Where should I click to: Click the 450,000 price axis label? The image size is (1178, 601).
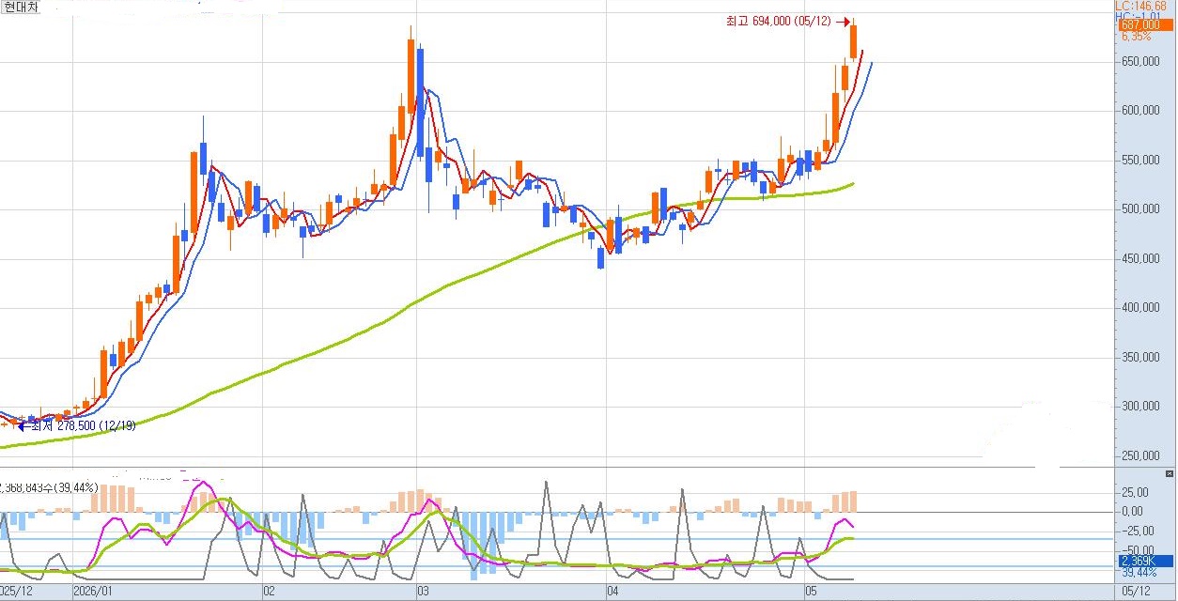1139,259
